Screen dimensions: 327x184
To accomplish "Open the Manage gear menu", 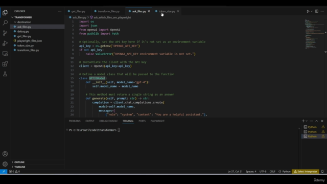I will click(x=5, y=164).
